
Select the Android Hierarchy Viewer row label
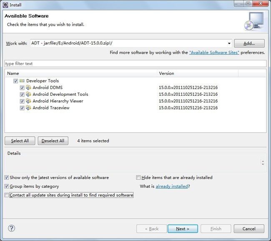(58, 101)
